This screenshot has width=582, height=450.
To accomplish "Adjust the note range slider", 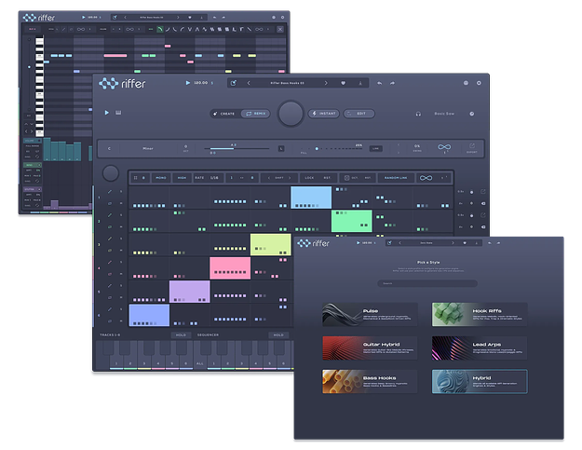I will click(237, 148).
